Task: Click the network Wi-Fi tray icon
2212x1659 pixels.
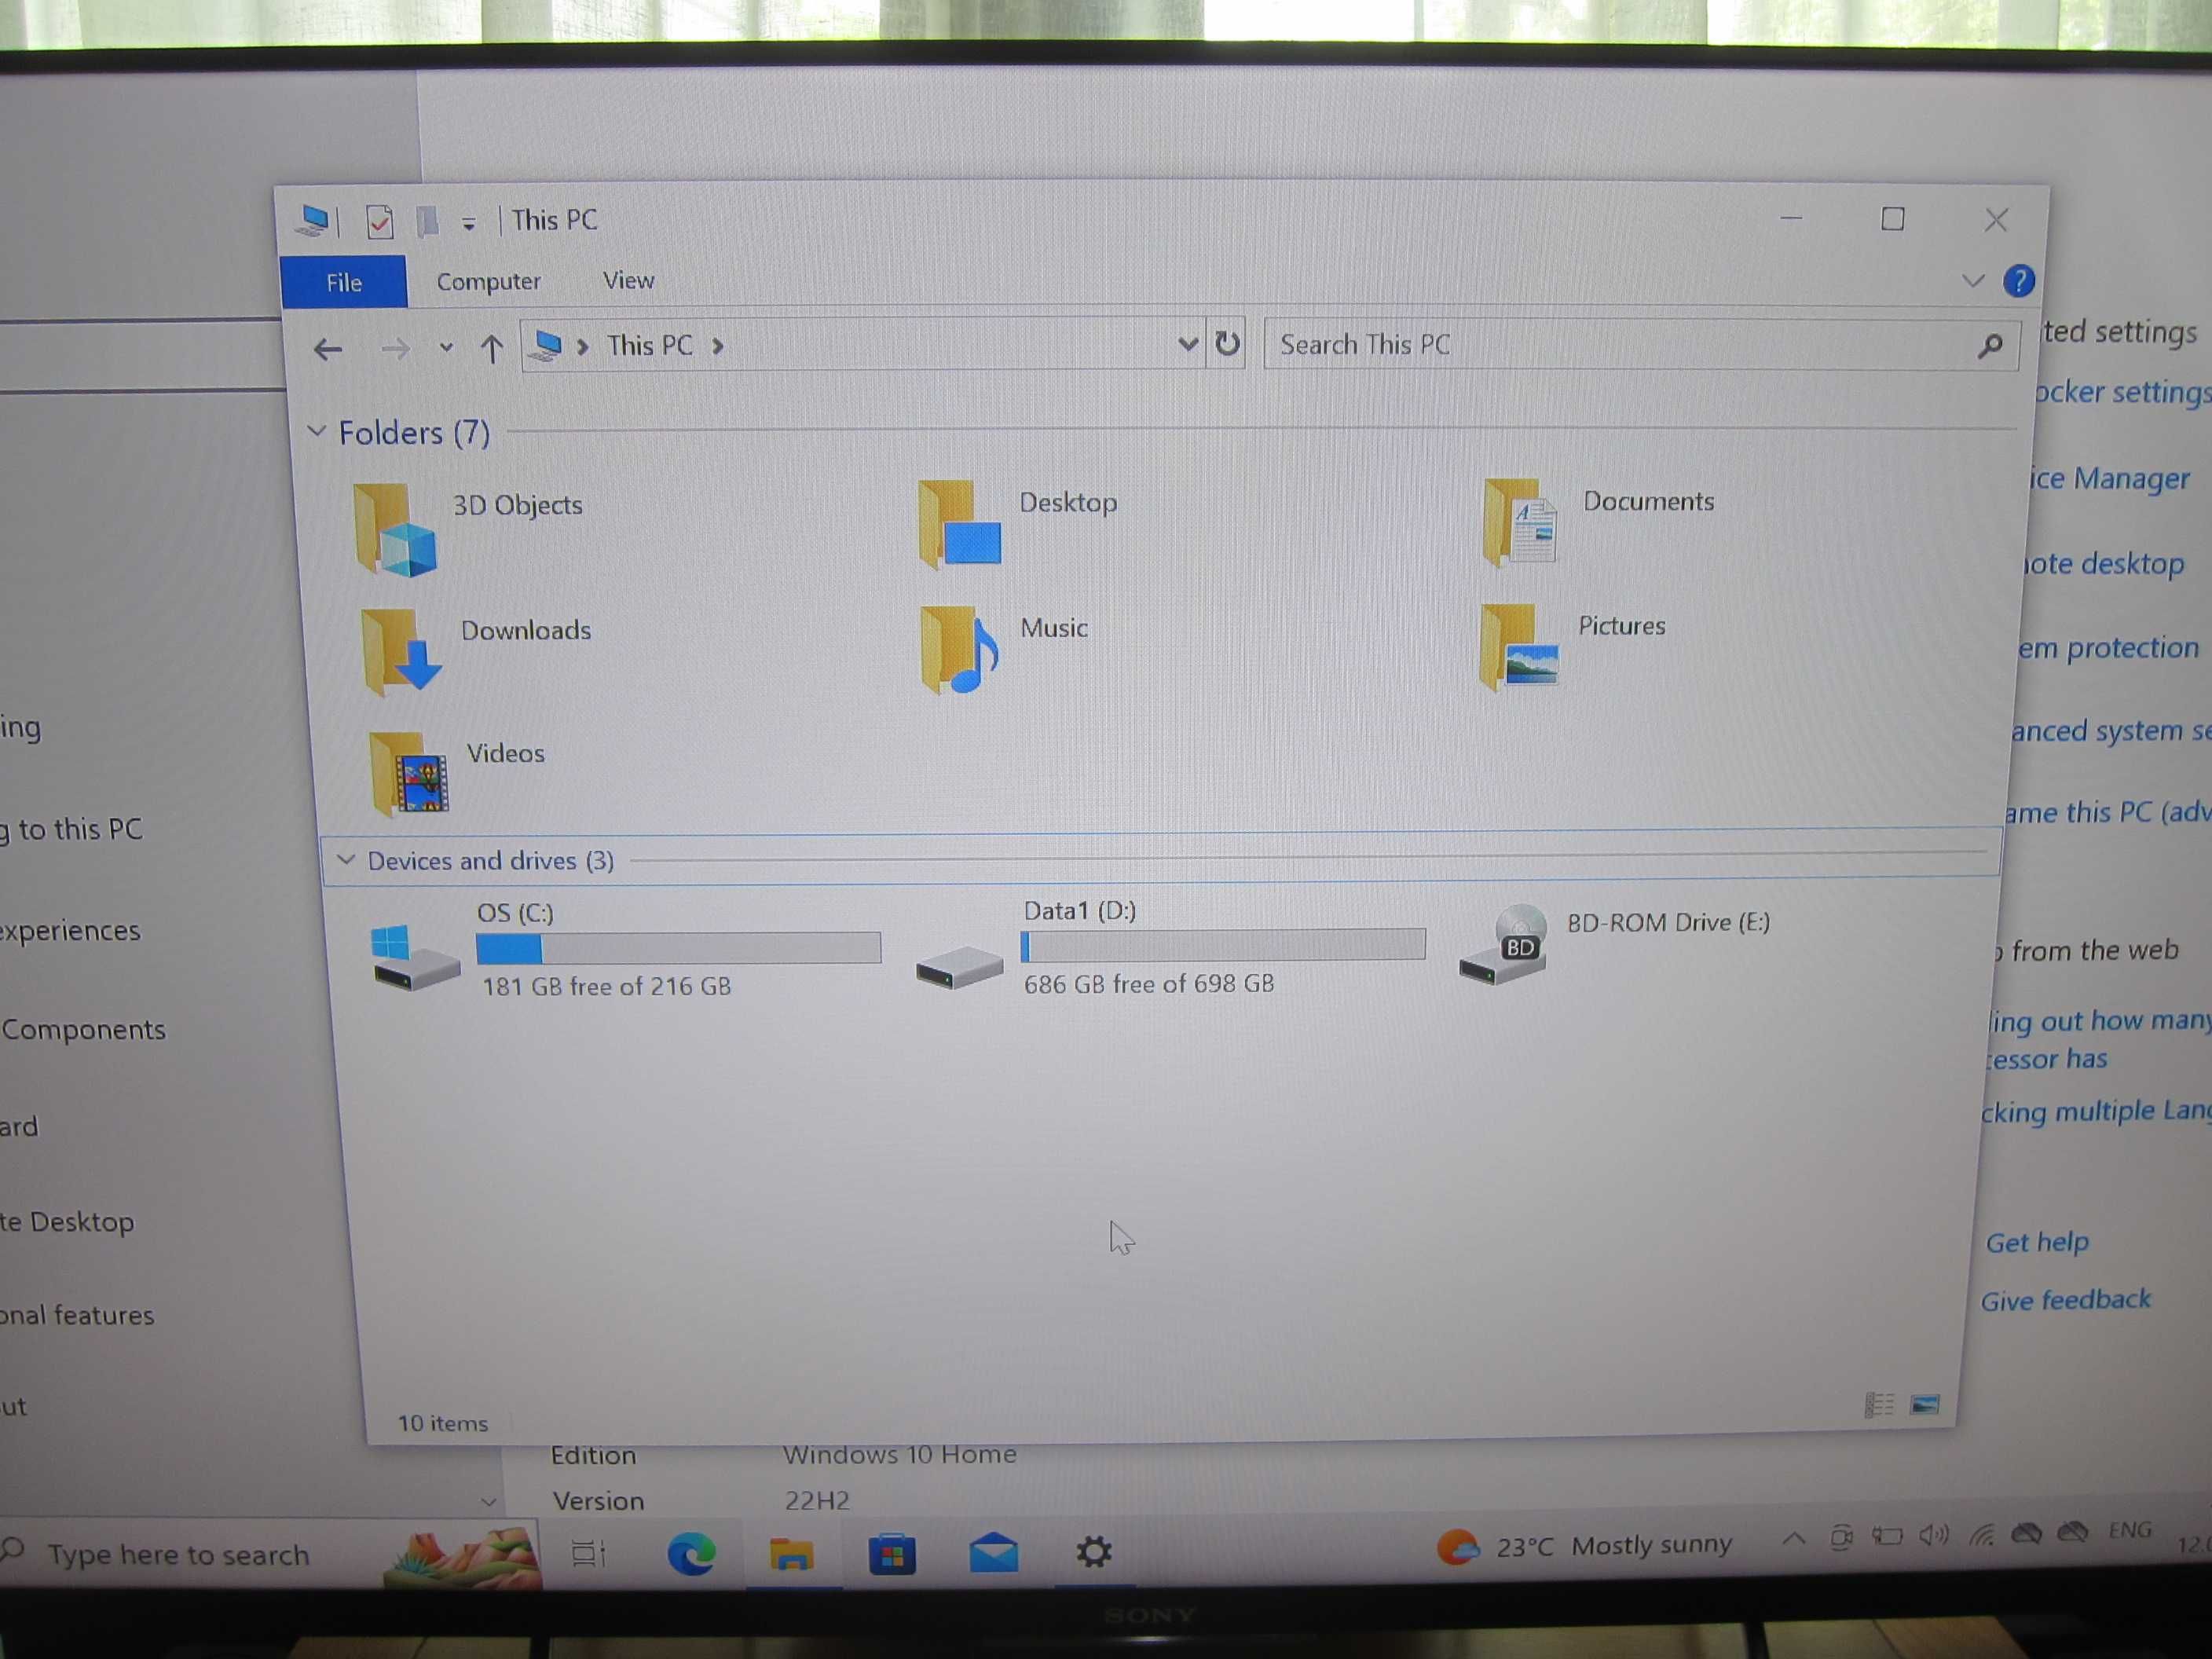Action: tap(1981, 1535)
